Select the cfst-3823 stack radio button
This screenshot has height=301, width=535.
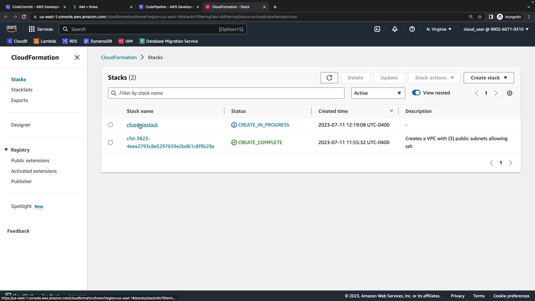click(x=110, y=142)
